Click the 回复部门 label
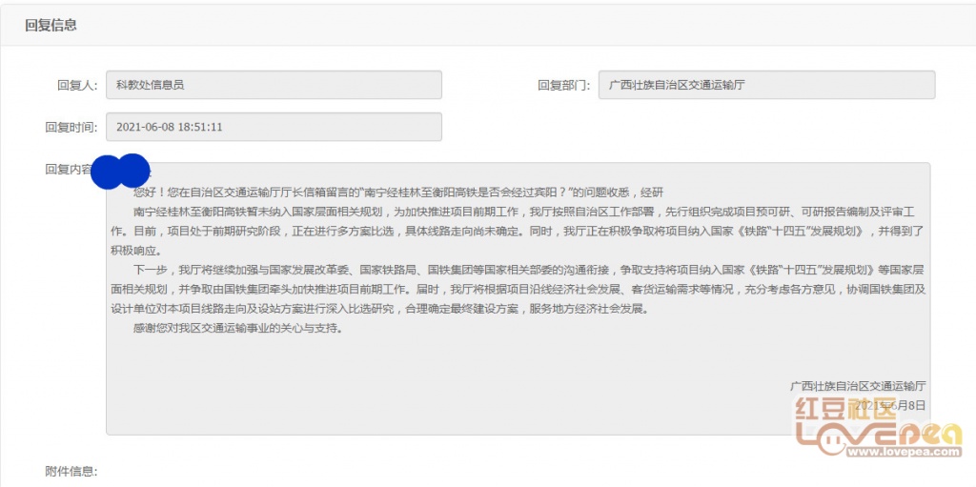Image resolution: width=976 pixels, height=487 pixels. pos(565,85)
